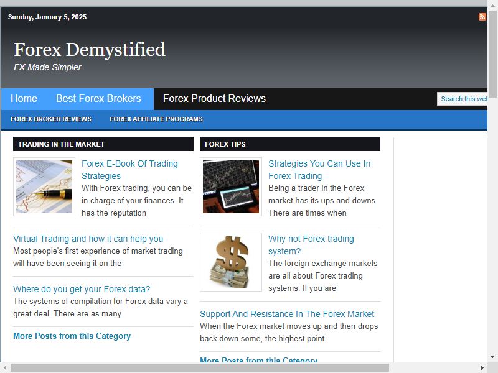498x373 pixels.
Task: Select Forex Broker Reviews submenu link
Action: tap(51, 119)
